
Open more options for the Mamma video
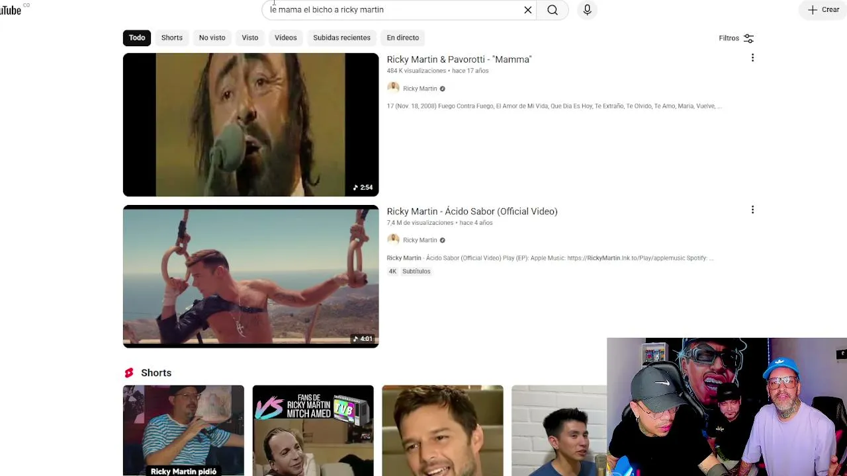click(752, 58)
